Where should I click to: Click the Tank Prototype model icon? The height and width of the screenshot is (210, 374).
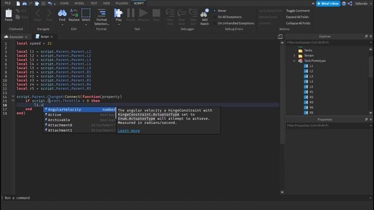[x=300, y=61]
